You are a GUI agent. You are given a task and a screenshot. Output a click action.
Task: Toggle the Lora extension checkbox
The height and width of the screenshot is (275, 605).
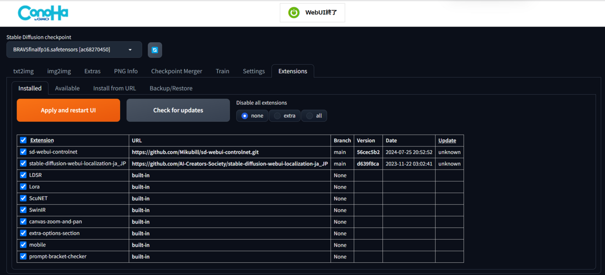23,187
